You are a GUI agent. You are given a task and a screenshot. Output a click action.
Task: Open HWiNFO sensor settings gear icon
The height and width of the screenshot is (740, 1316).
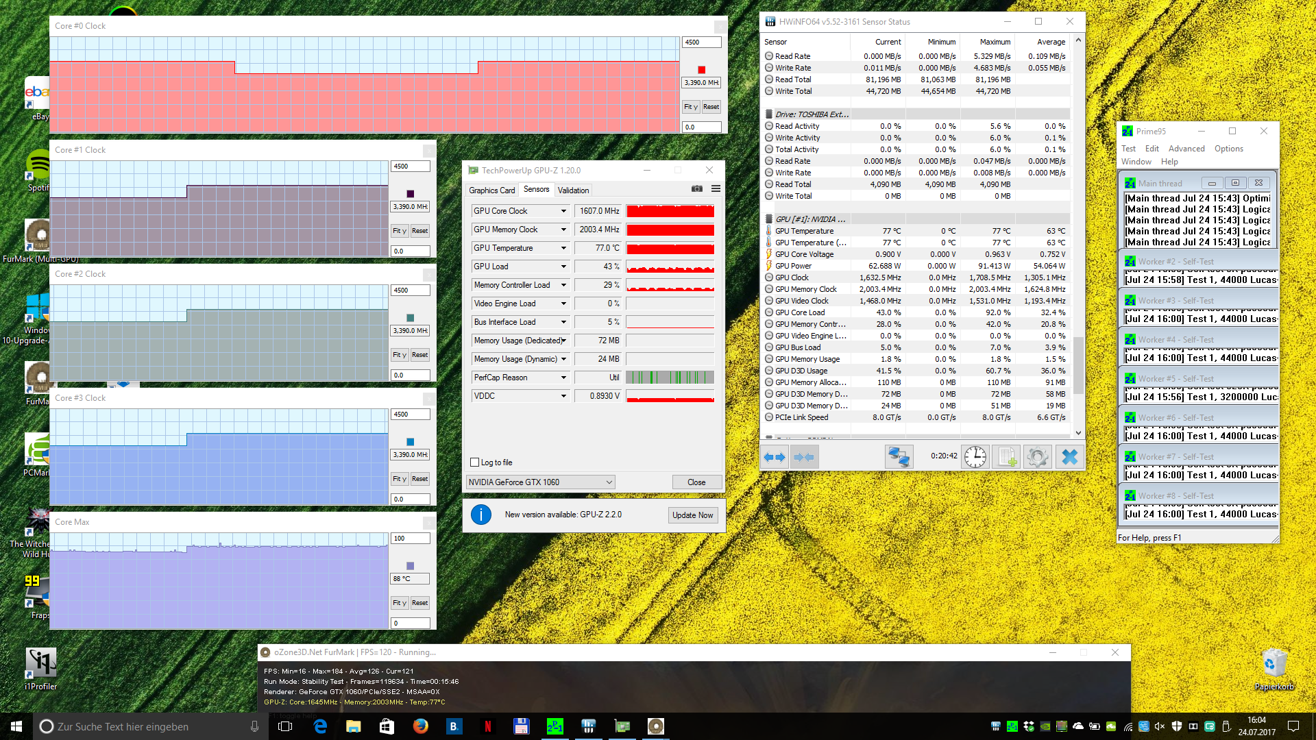pos(1038,457)
